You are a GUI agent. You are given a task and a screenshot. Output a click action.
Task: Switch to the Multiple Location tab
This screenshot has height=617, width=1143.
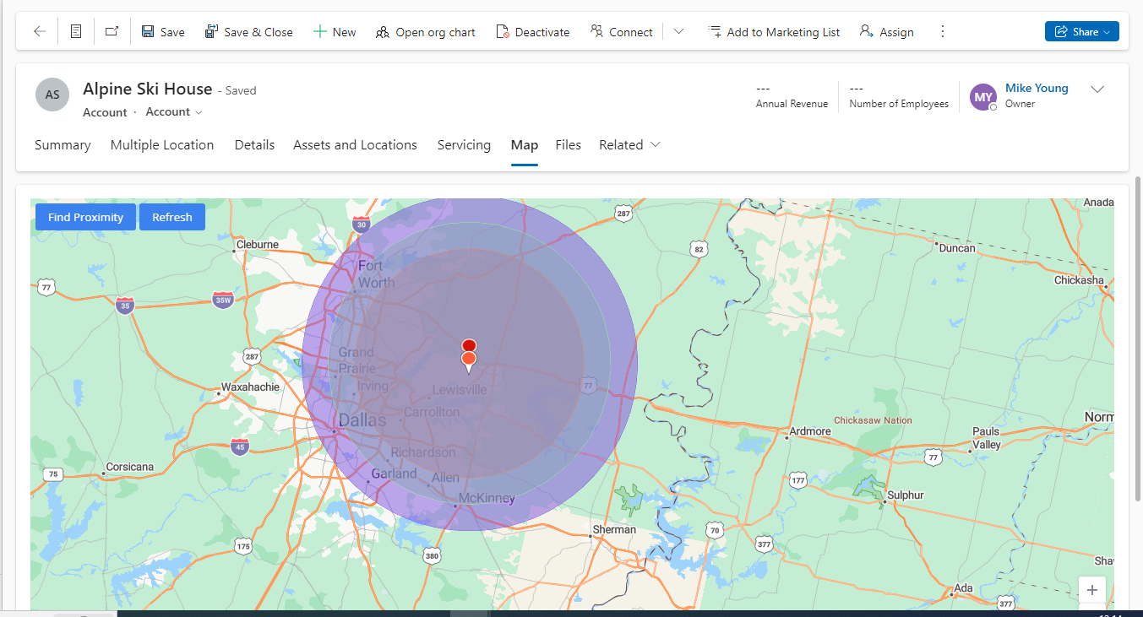[162, 145]
